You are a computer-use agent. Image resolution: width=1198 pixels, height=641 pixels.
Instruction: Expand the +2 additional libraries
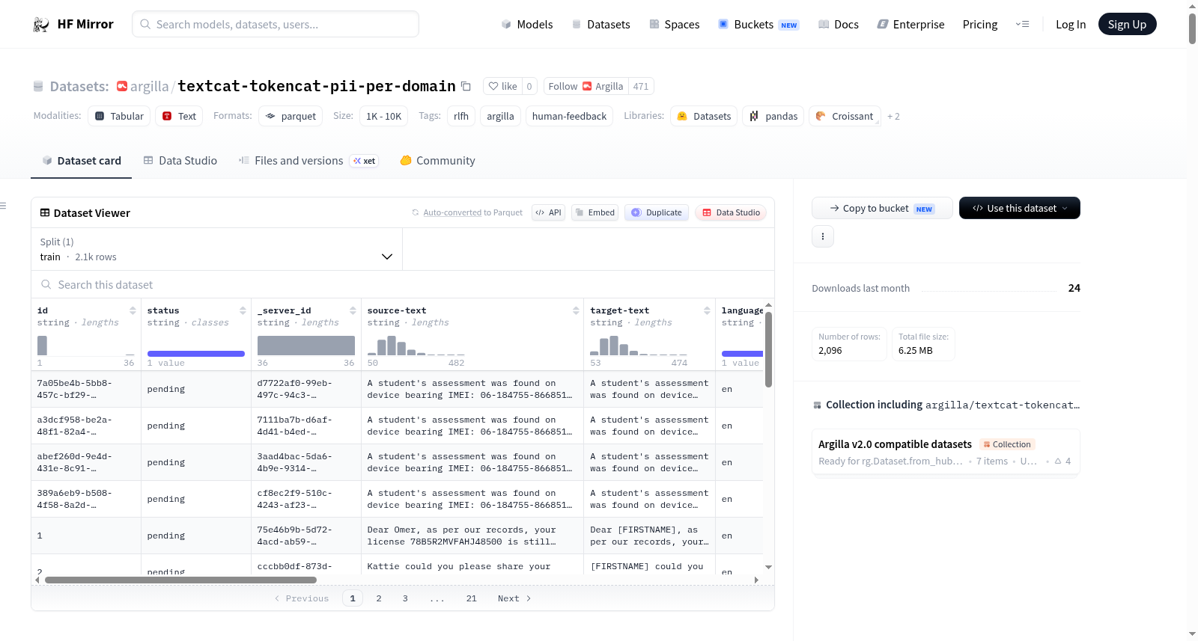pos(893,117)
